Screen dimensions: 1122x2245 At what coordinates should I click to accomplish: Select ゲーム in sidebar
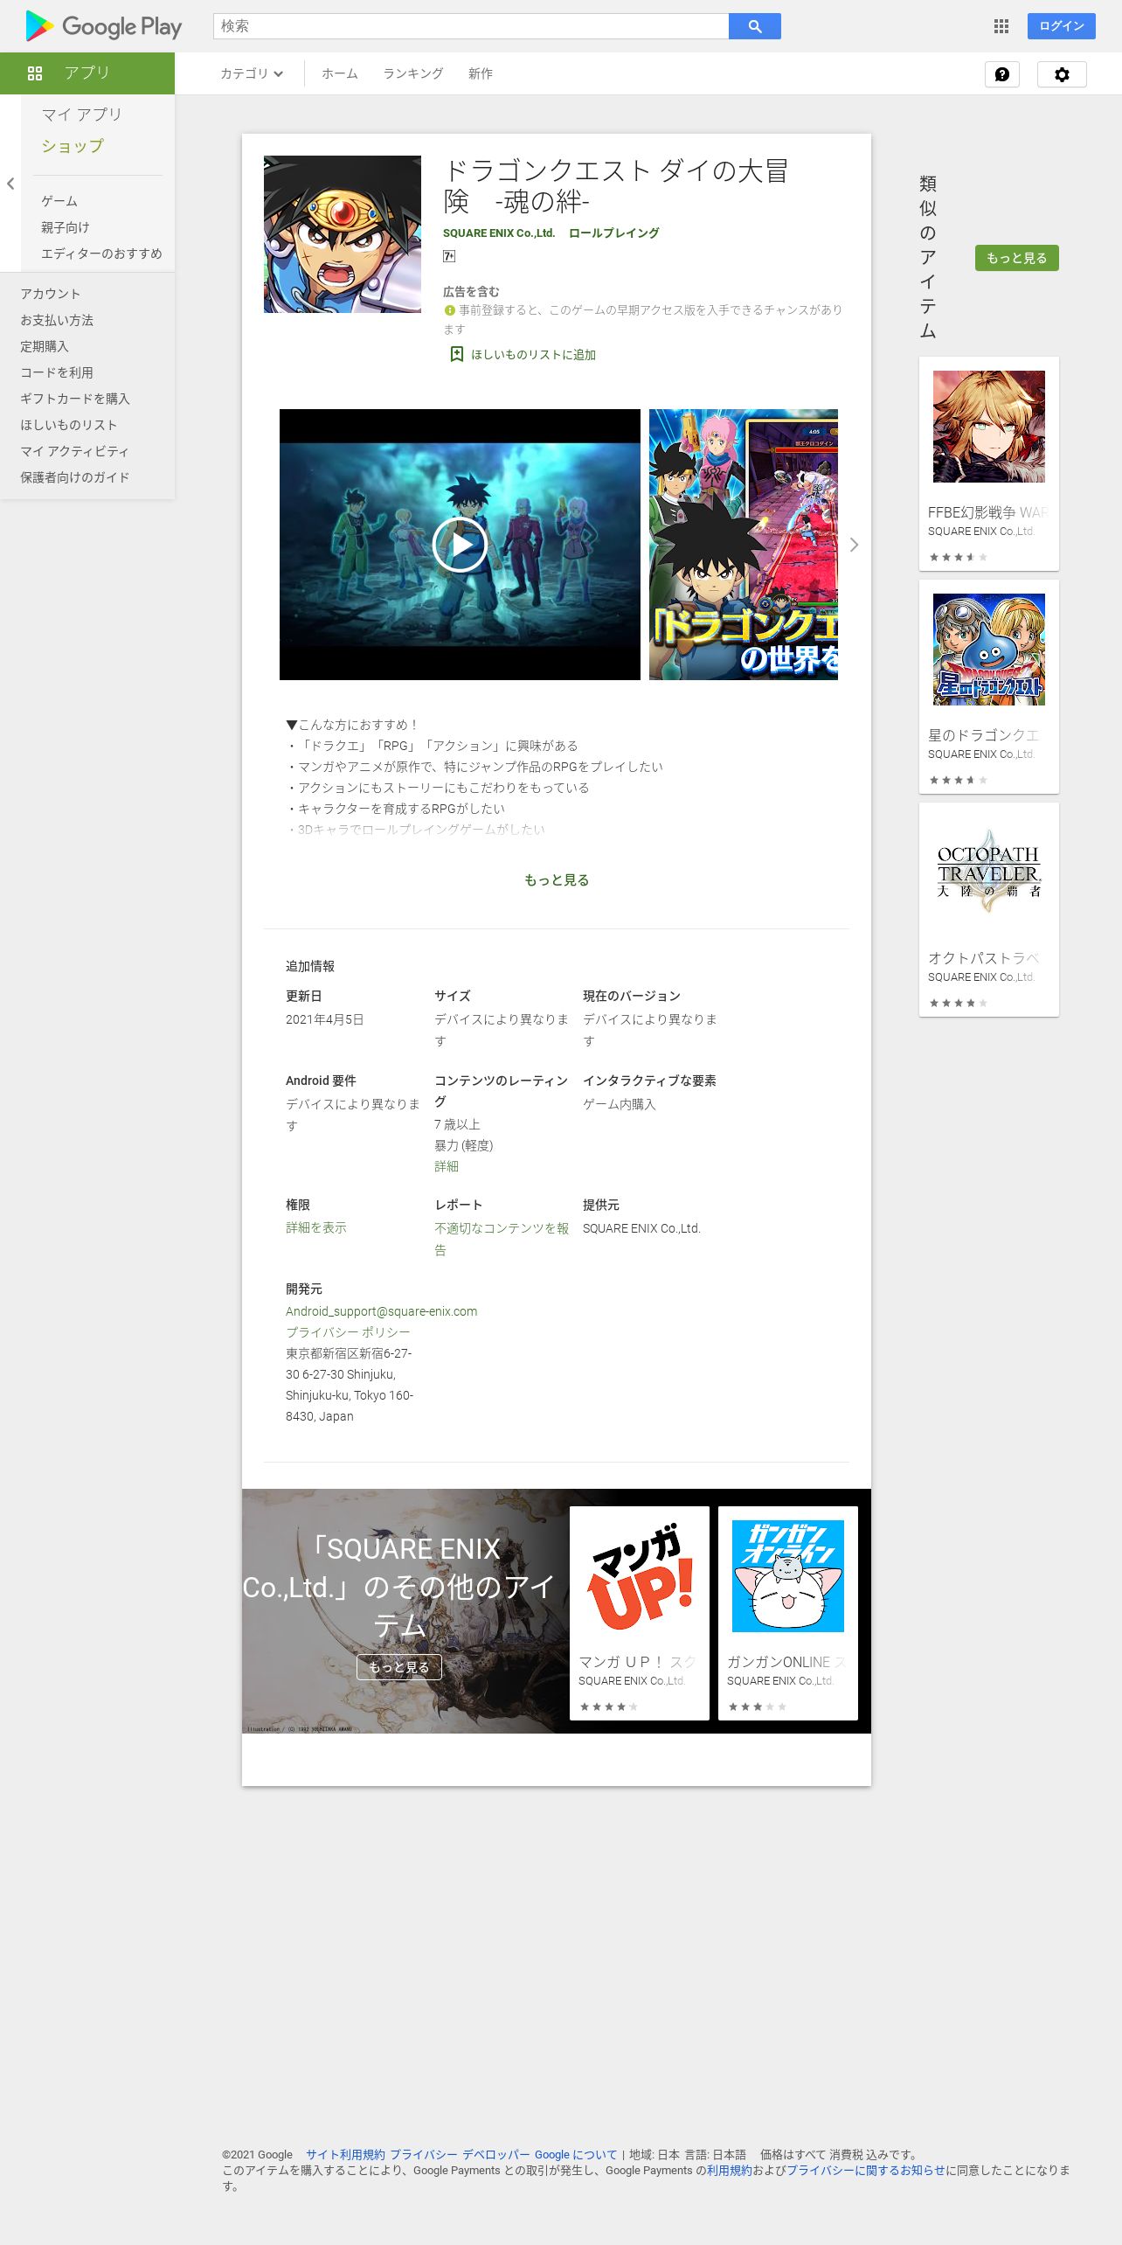pyautogui.click(x=59, y=201)
